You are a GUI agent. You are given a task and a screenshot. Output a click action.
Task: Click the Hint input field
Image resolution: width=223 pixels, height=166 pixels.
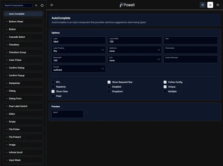(191, 41)
